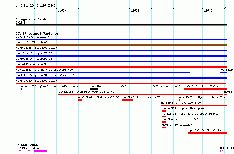This screenshot has width=234, height=154.
Task: Click the red esv34146 (Gusev2009) variant bar
Action: point(121,67)
